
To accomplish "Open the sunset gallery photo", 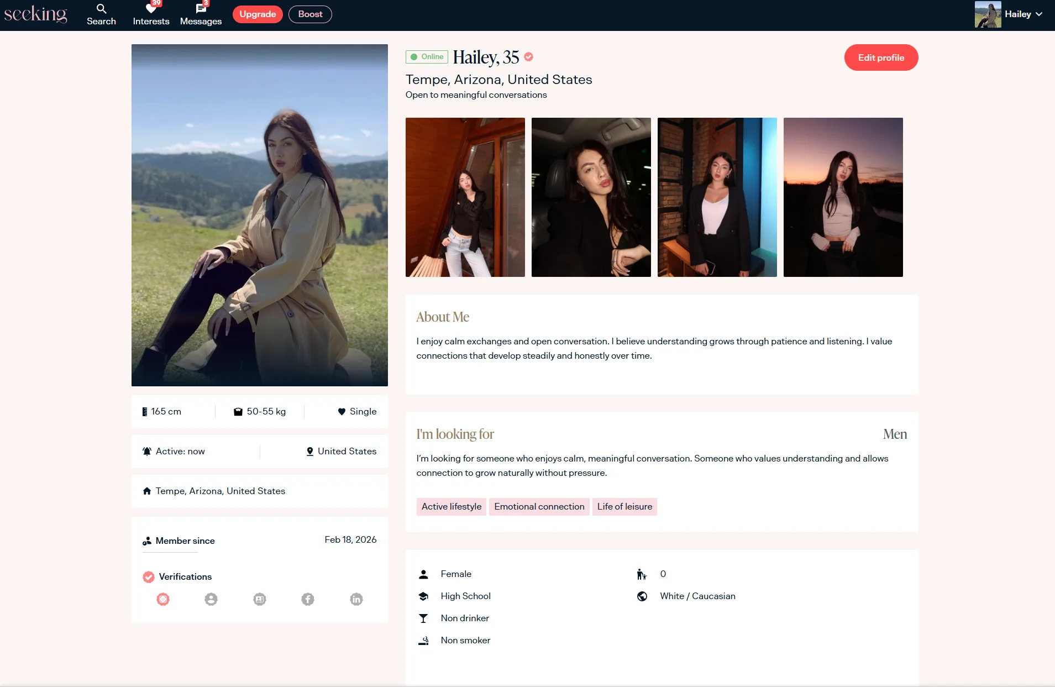I will pos(843,197).
